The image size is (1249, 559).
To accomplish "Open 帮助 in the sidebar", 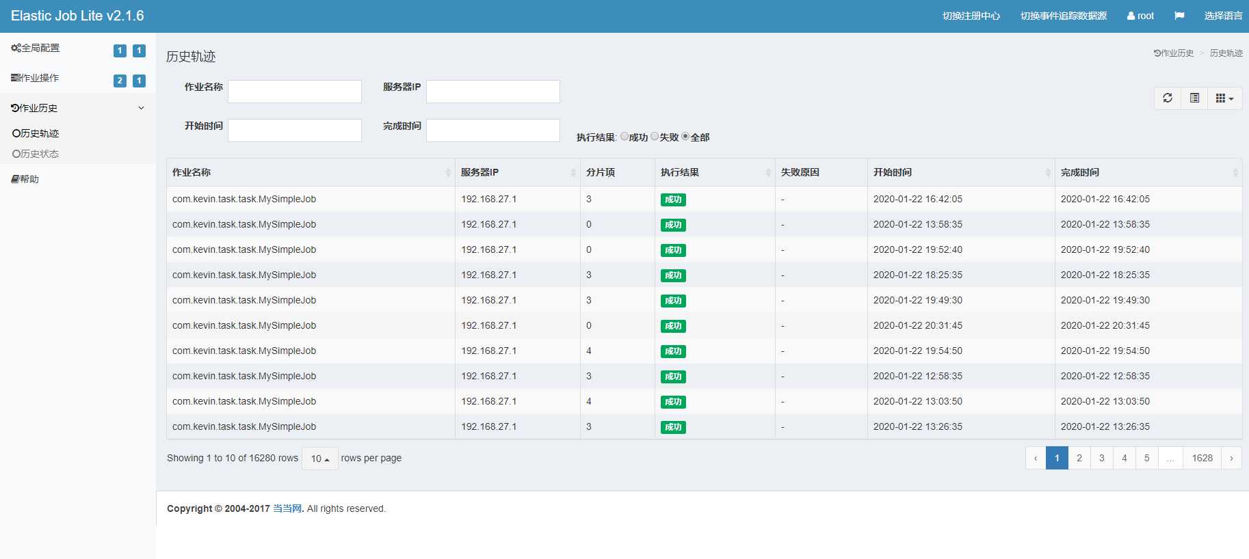I will point(25,179).
